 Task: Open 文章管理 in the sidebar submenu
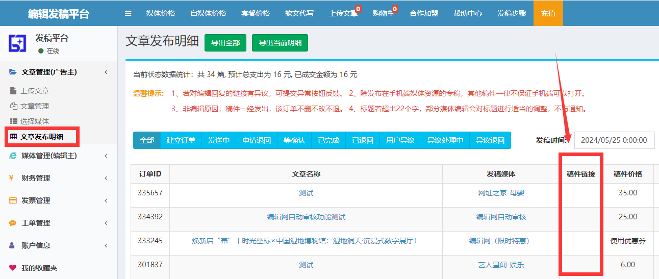coord(34,106)
